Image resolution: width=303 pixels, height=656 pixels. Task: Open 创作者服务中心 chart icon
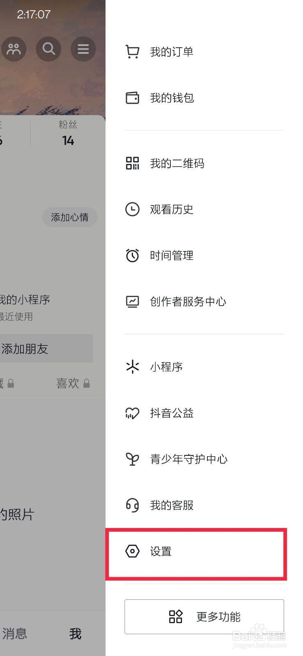coord(132,301)
